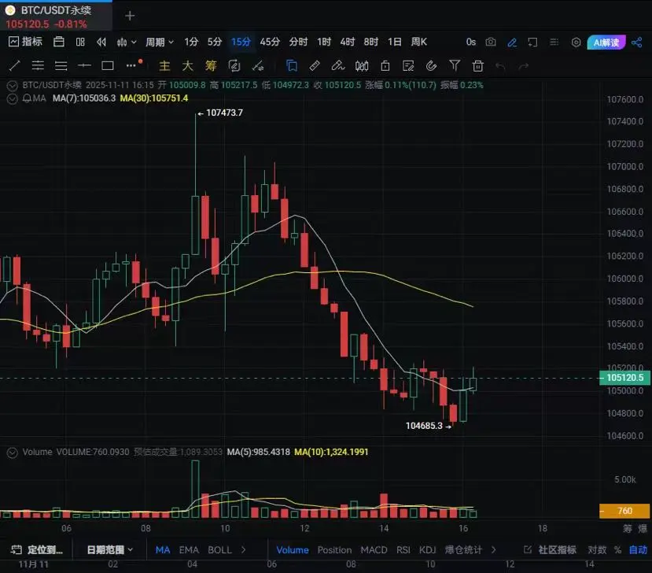Open chart settings hexagon icon

pyautogui.click(x=576, y=43)
